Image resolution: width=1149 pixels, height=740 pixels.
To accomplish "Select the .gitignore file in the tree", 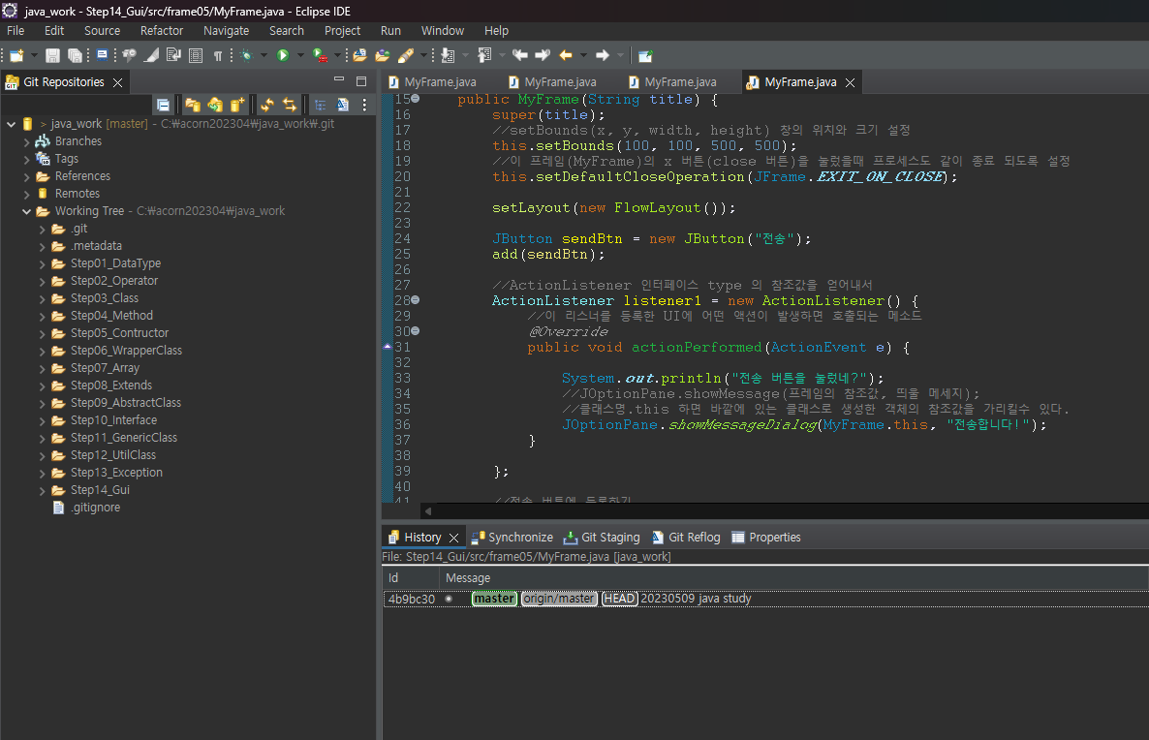I will (x=95, y=508).
